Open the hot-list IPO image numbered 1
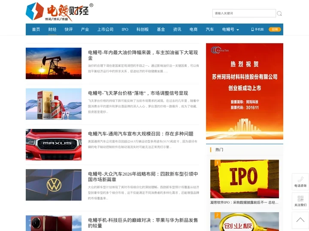The width and height of the screenshot is (309, 231). pos(245,179)
